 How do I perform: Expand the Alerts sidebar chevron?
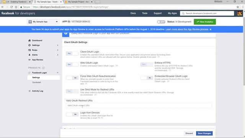[58, 55]
